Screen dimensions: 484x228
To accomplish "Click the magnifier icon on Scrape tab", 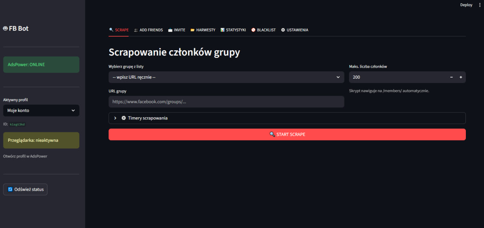I will (x=111, y=30).
